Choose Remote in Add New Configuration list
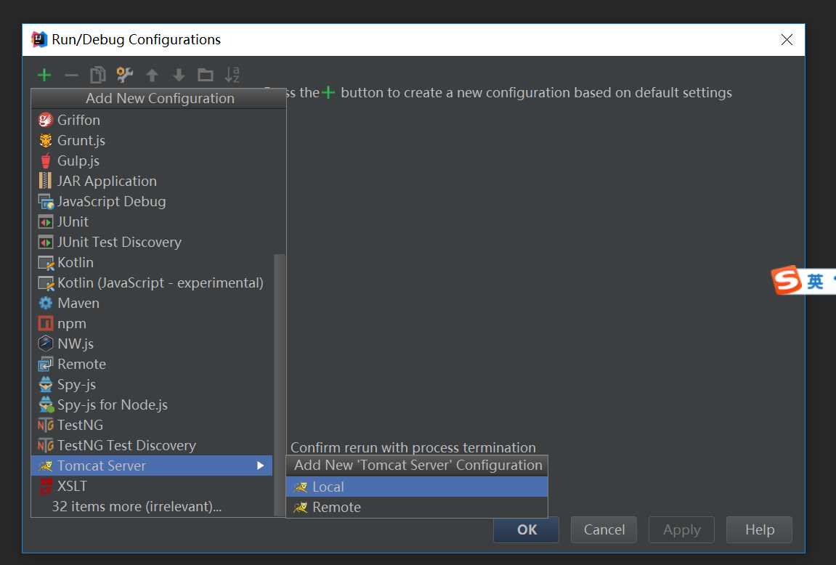The width and height of the screenshot is (836, 565). (x=152, y=364)
